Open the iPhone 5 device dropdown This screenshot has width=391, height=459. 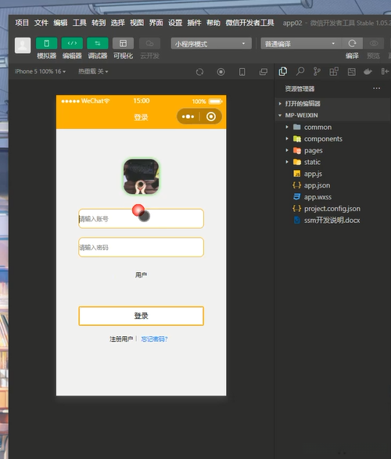(x=40, y=71)
